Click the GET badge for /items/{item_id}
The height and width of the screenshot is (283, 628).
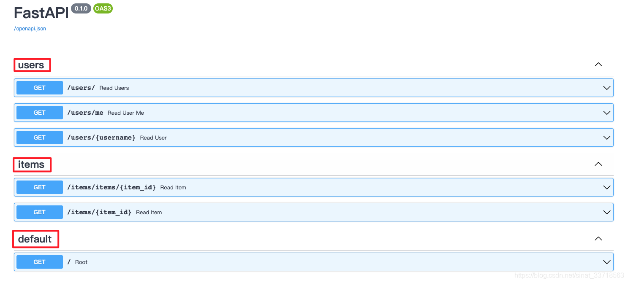click(x=39, y=212)
